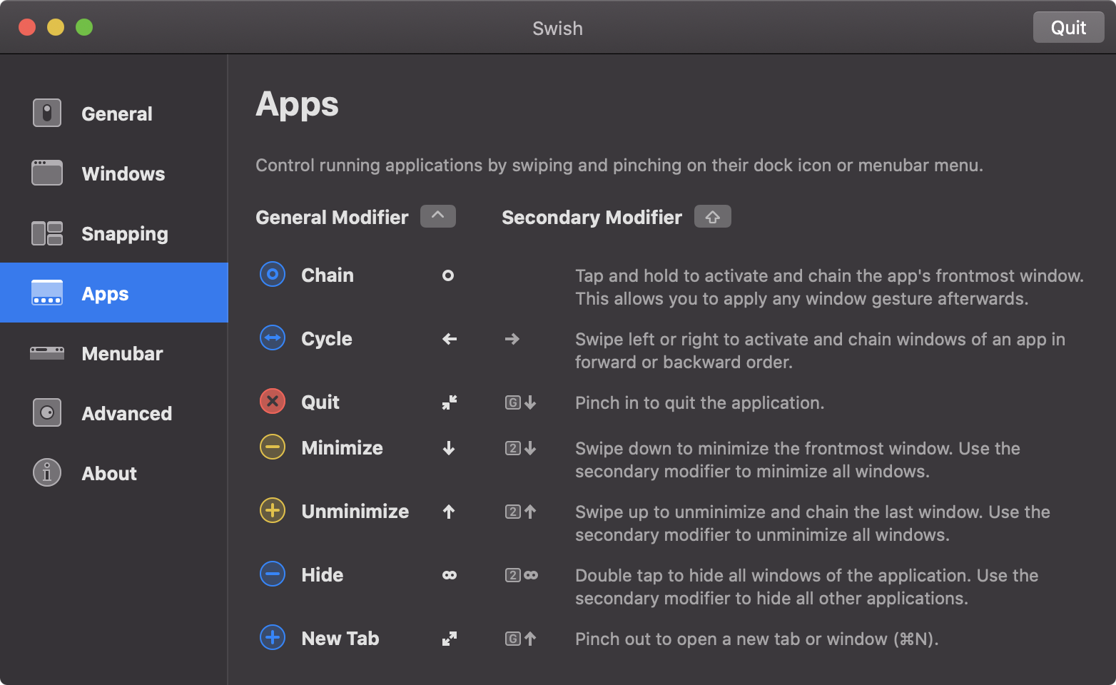
Task: Click the Apps dock icon in sidebar
Action: 47,293
